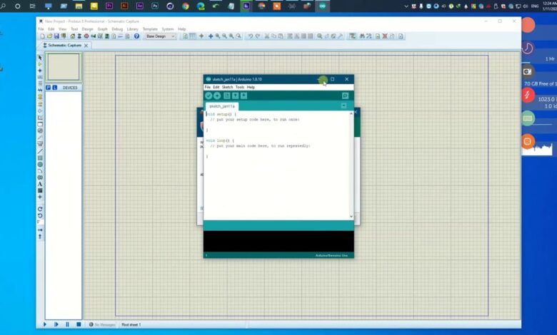The width and height of the screenshot is (557, 335).
Task: Click the 'P' Pick Devices button
Action: (49, 88)
